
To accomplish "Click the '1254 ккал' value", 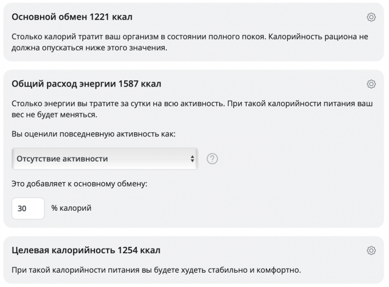I will tap(139, 250).
